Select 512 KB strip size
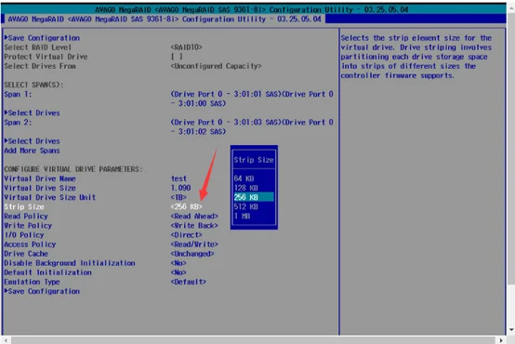This screenshot has width=515, height=344. pos(245,206)
